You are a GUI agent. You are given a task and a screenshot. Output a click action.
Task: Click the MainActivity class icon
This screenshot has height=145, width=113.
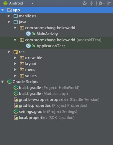click(28, 34)
